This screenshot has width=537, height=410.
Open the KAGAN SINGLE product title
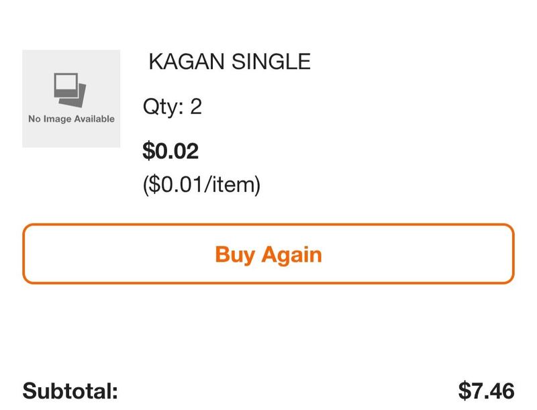pos(230,62)
